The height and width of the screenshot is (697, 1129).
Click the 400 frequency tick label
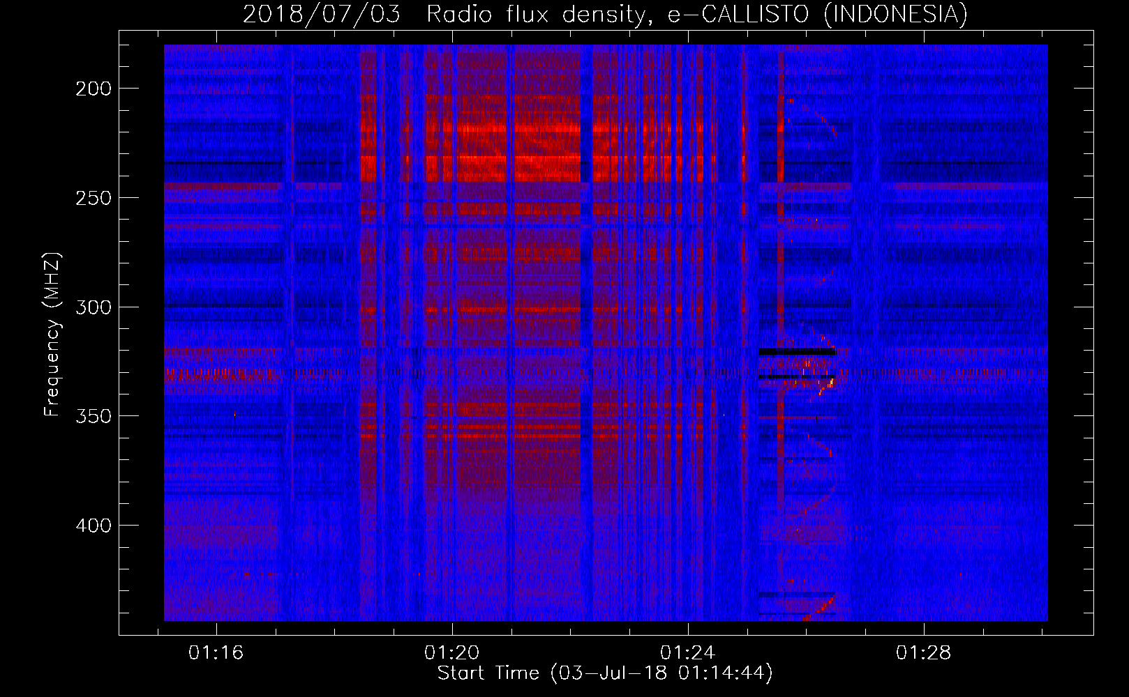(x=94, y=526)
